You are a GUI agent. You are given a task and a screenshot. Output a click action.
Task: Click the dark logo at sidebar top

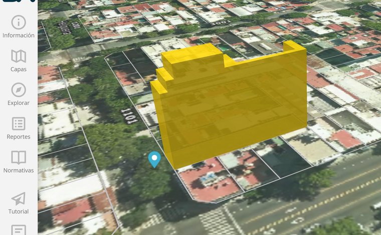[x=19, y=1]
